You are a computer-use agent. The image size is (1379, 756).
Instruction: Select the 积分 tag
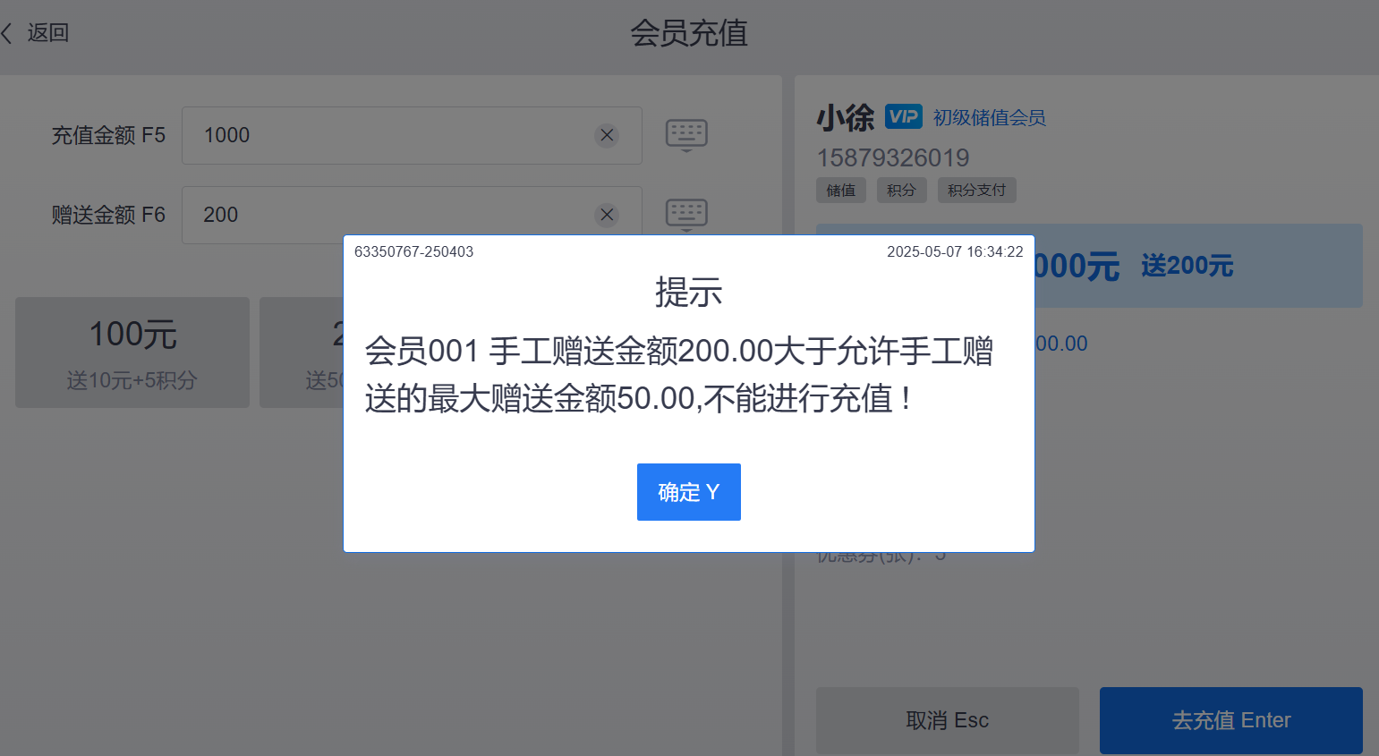pyautogui.click(x=902, y=191)
